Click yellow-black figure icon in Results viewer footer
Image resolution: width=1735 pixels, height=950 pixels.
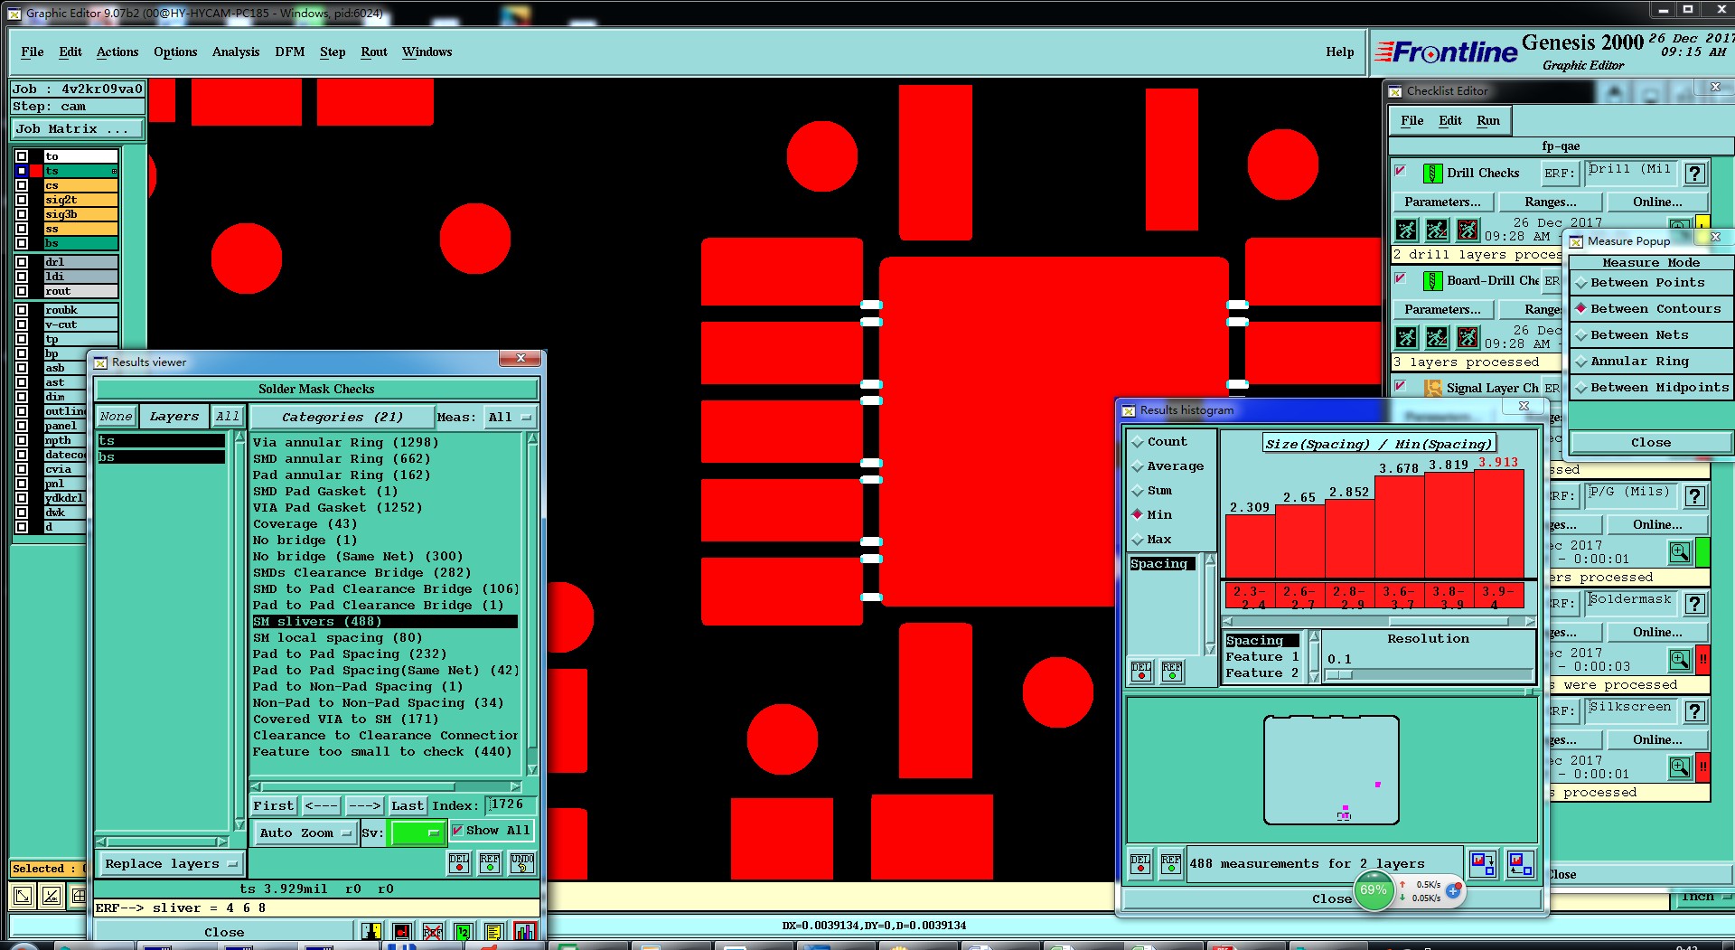pyautogui.click(x=371, y=932)
